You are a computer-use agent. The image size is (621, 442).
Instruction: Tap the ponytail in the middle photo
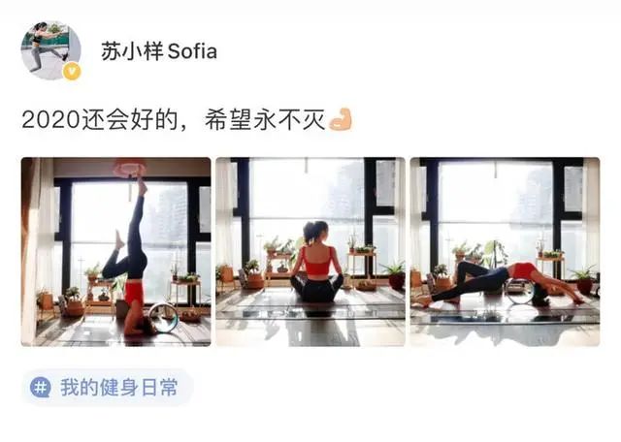pos(310,235)
